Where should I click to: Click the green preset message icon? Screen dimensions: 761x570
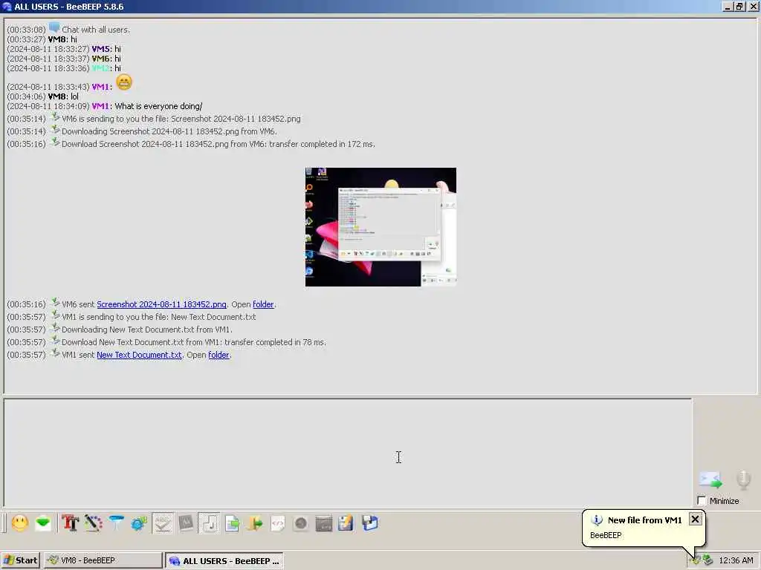click(43, 523)
